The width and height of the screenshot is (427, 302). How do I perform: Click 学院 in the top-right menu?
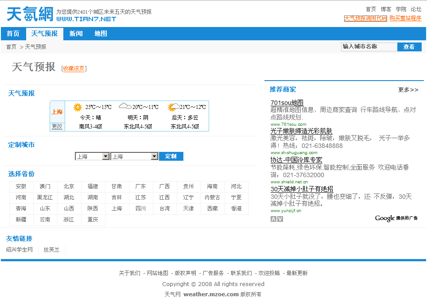pos(401,9)
